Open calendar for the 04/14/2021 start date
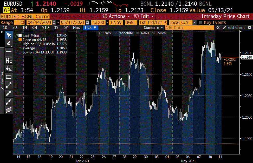The height and width of the screenshot is (163, 253). (54, 22)
